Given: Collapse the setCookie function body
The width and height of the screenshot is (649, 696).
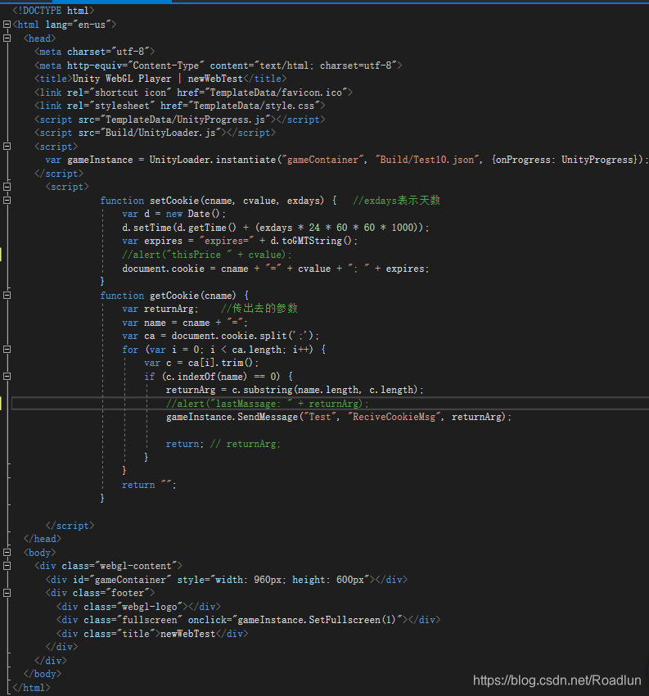Looking at the screenshot, I should pyautogui.click(x=7, y=200).
